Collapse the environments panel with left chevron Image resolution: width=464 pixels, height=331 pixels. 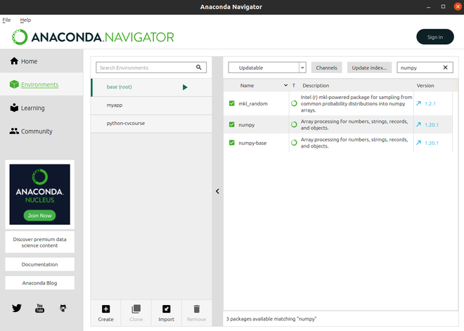click(217, 191)
